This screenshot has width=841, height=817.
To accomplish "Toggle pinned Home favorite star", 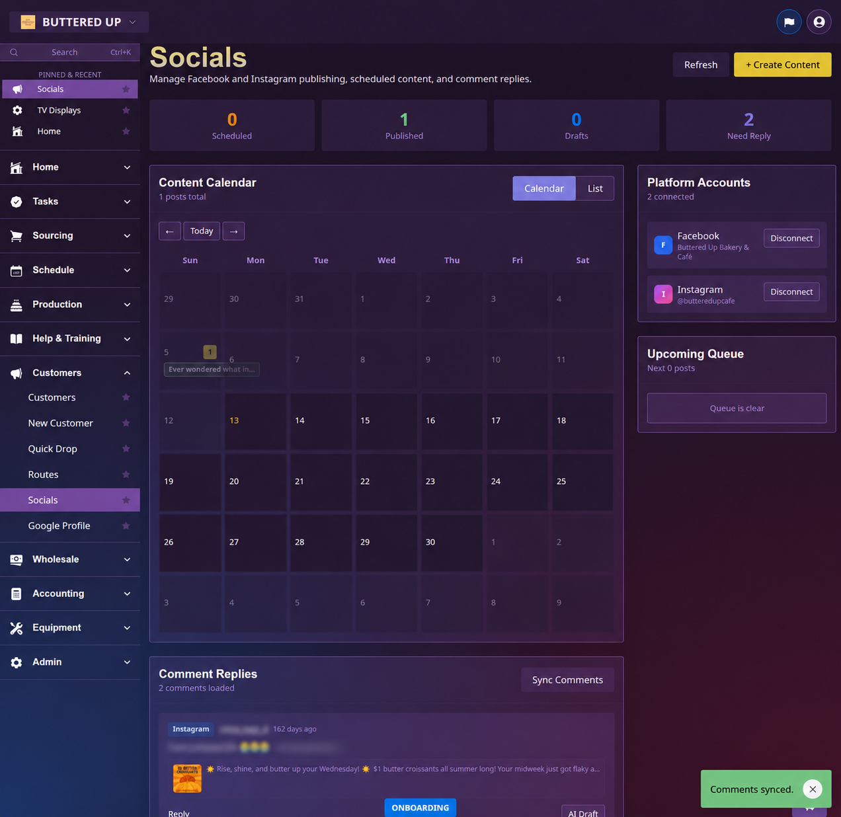I will [126, 132].
